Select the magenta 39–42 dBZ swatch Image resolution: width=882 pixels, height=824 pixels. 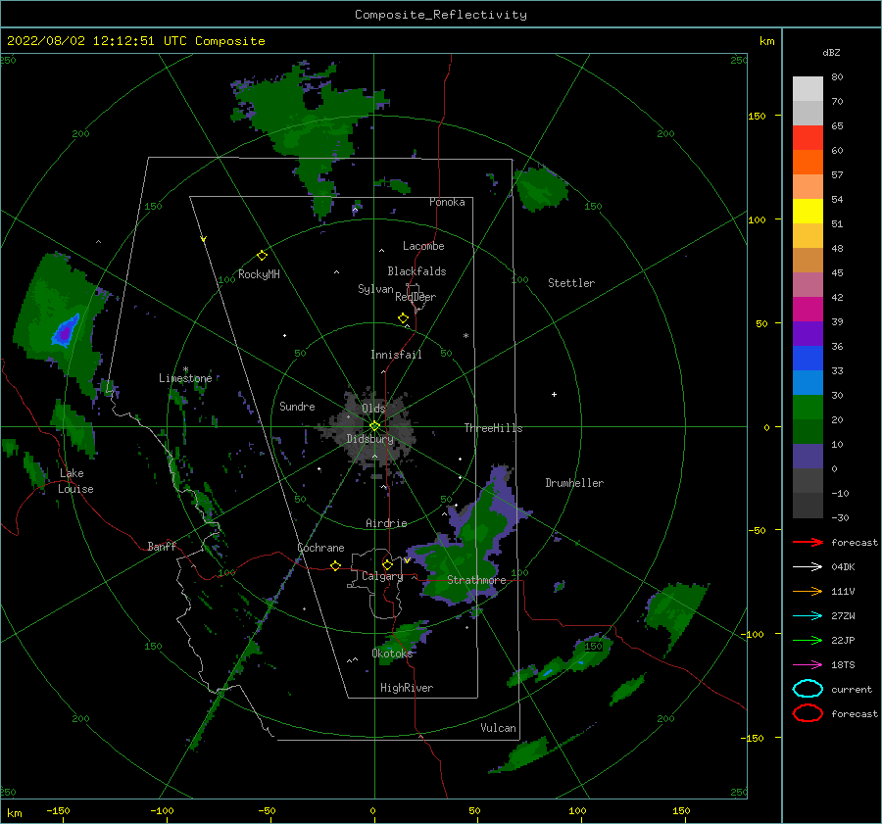click(808, 310)
